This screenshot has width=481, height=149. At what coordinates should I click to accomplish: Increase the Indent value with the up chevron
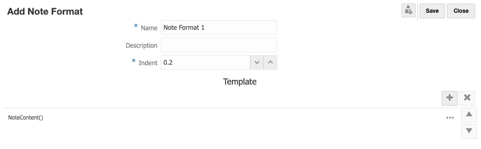(270, 63)
